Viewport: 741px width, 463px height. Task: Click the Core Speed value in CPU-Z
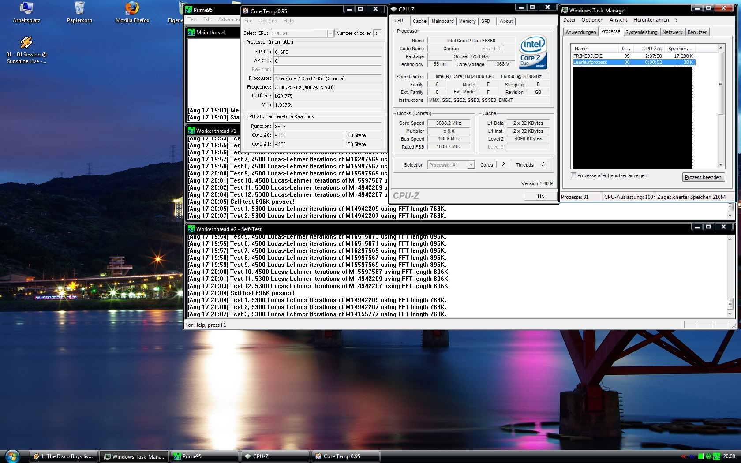pos(449,123)
